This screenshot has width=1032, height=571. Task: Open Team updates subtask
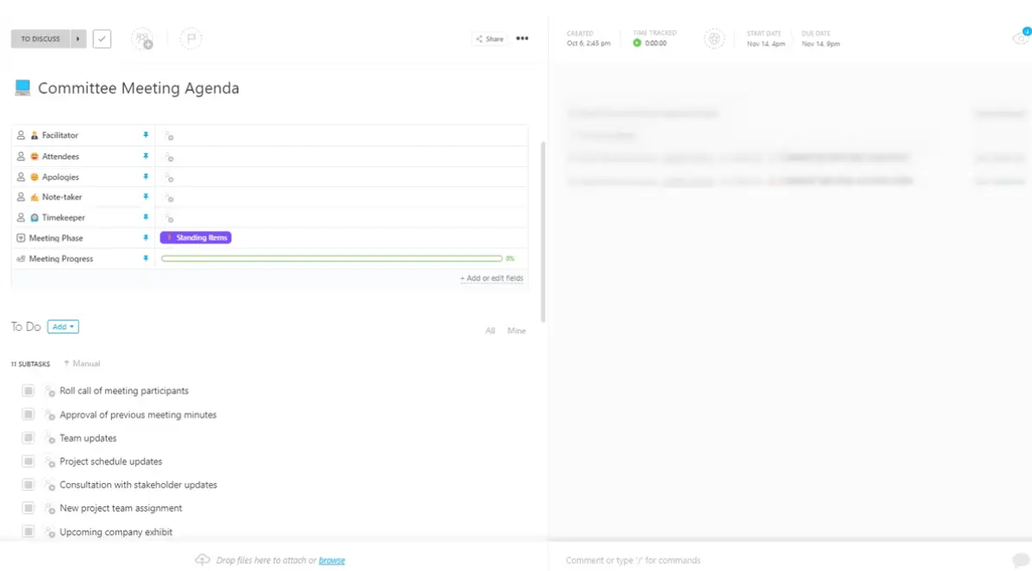(x=88, y=438)
